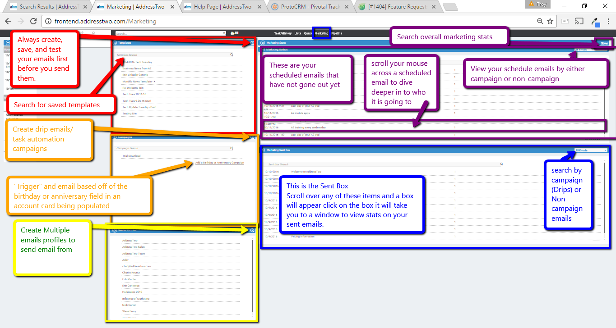Click the site info icon in address bar

tap(48, 21)
